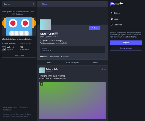Open the Privacy policy link
The image size is (145, 121).
pyautogui.click(x=8, y=109)
